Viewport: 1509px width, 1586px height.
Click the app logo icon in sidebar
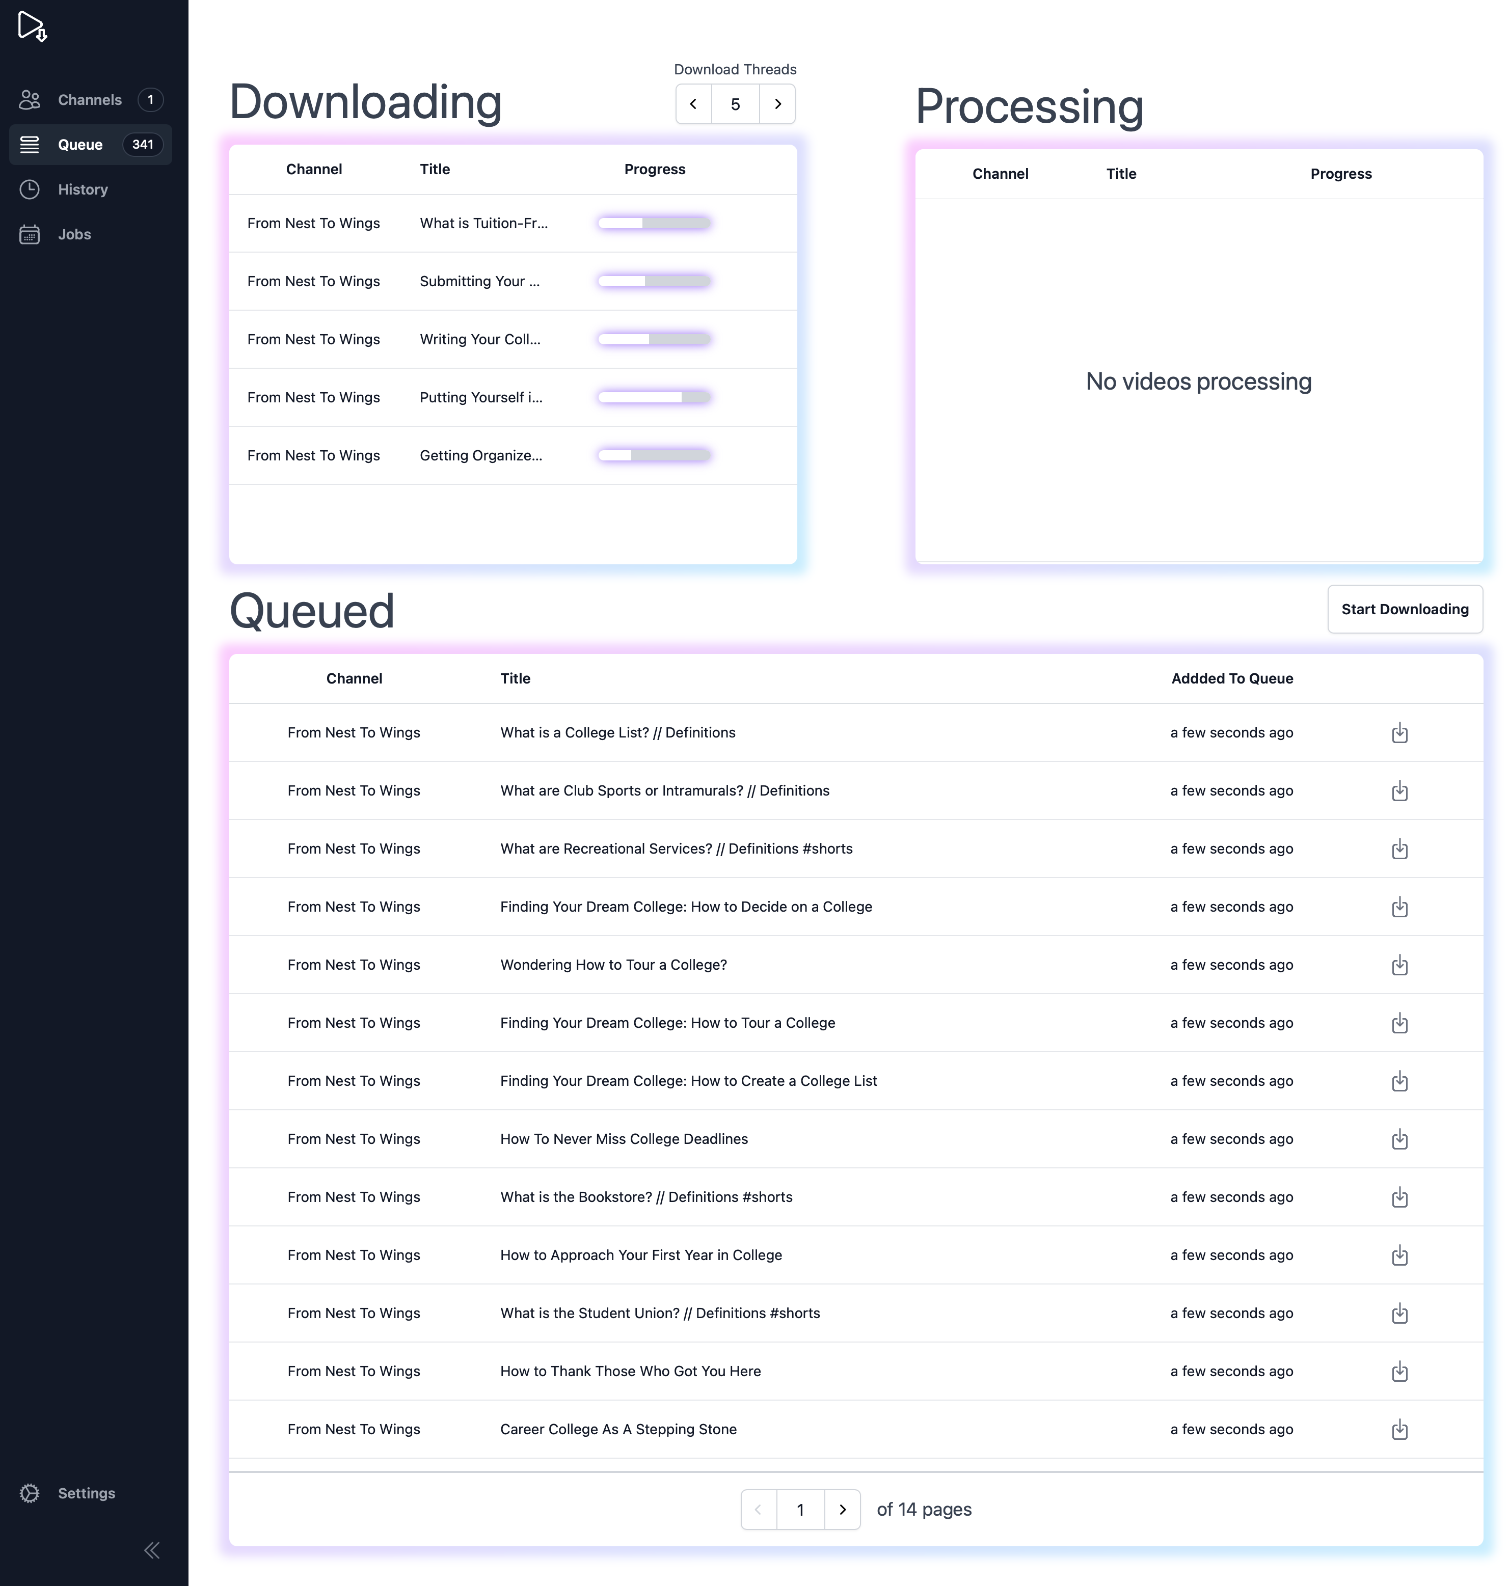click(x=32, y=26)
